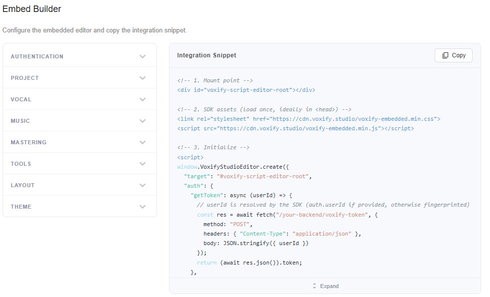The image size is (490, 297).
Task: Click the Content-Type headers line
Action: tap(282, 234)
